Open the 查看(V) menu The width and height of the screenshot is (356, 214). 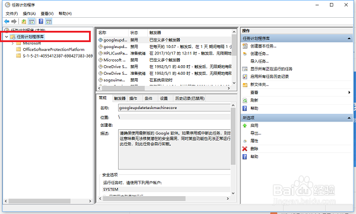(x=47, y=14)
